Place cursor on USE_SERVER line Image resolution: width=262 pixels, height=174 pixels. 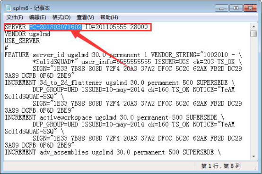[22, 41]
